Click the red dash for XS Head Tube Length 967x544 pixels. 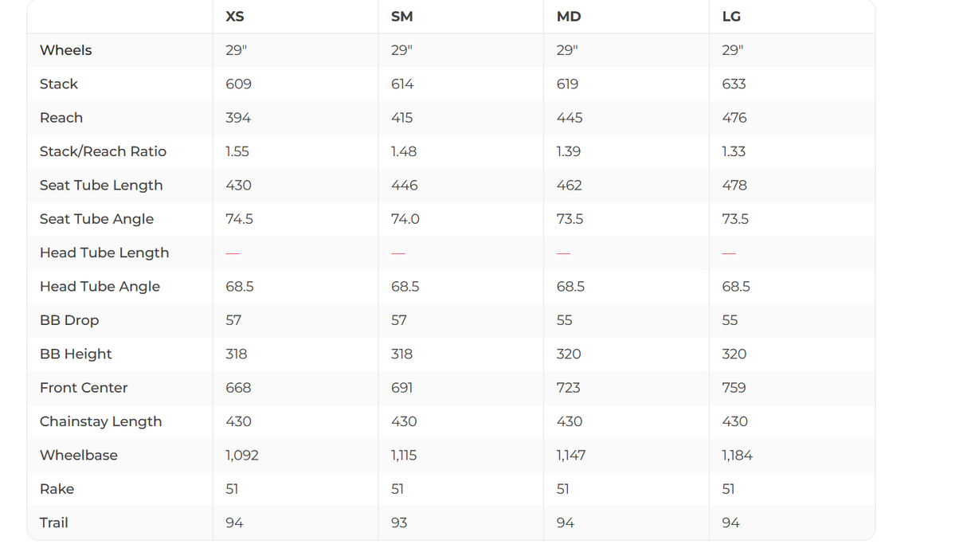pos(233,253)
